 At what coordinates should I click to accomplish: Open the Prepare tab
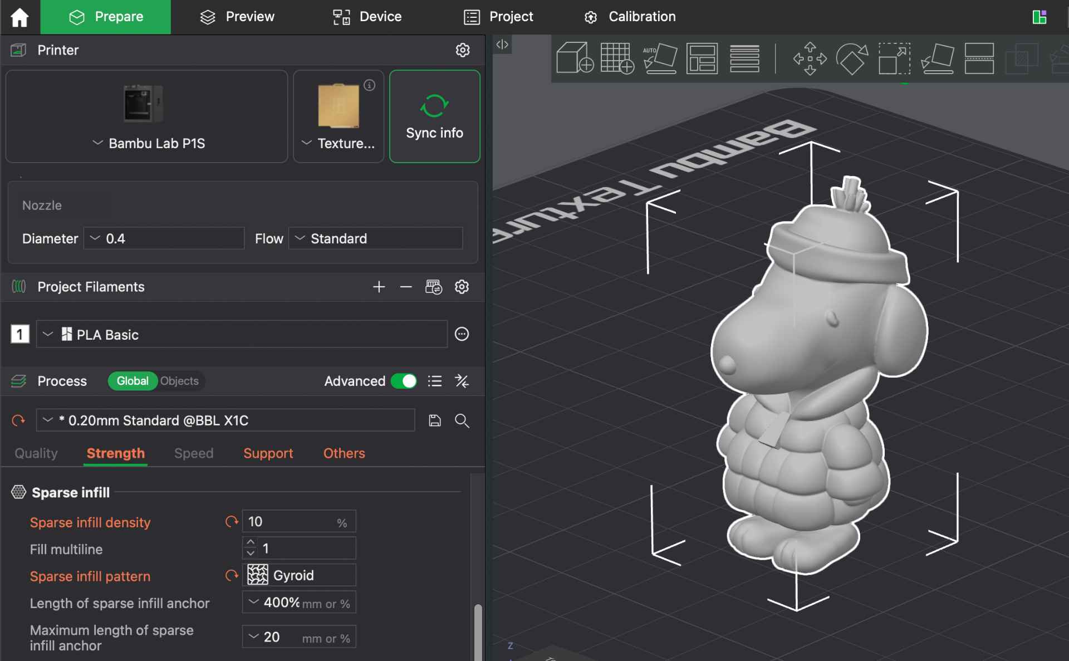[x=106, y=17]
